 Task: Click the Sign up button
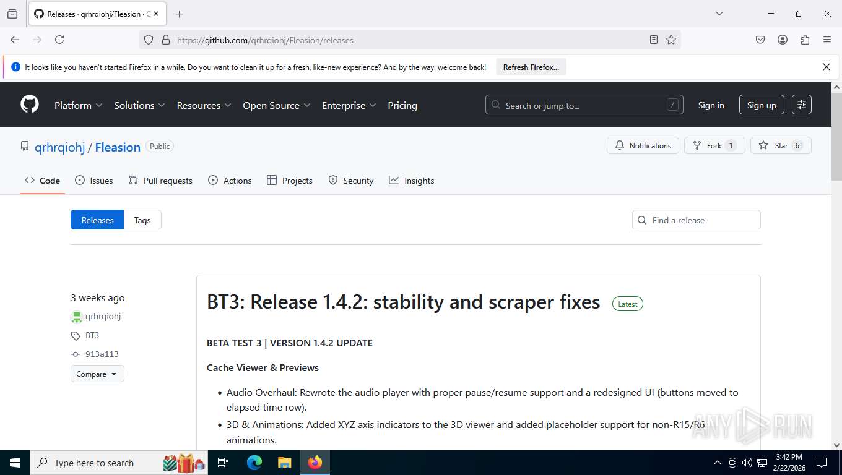click(762, 105)
